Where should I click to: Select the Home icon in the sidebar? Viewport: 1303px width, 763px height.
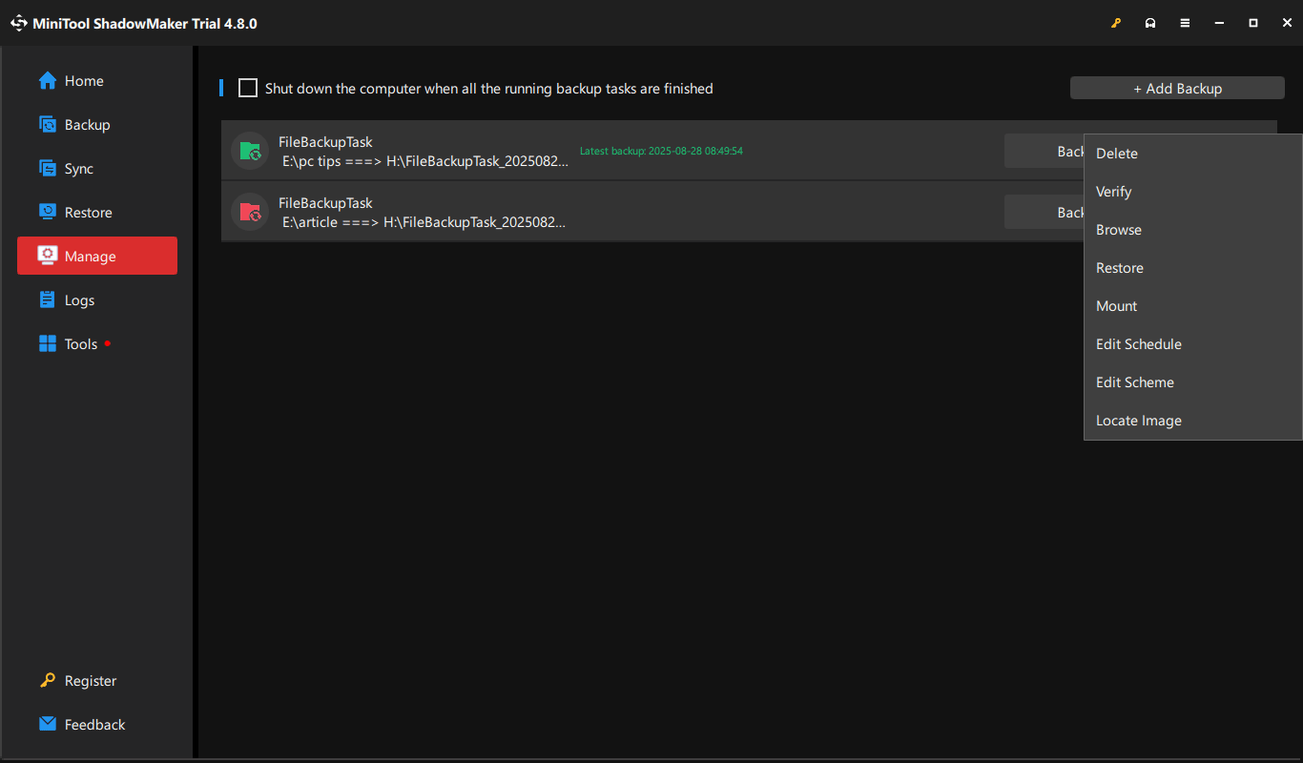point(46,80)
